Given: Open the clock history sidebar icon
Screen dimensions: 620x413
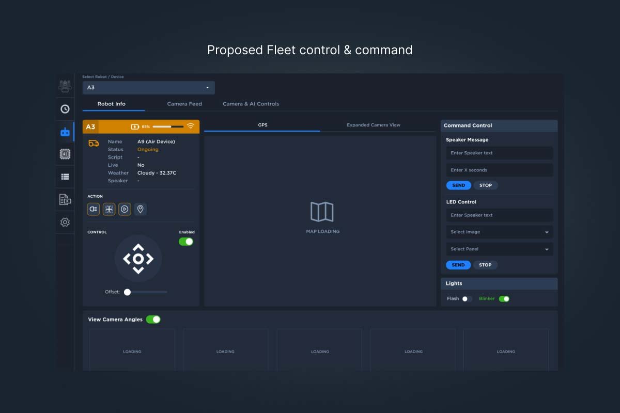Looking at the screenshot, I should pyautogui.click(x=65, y=109).
